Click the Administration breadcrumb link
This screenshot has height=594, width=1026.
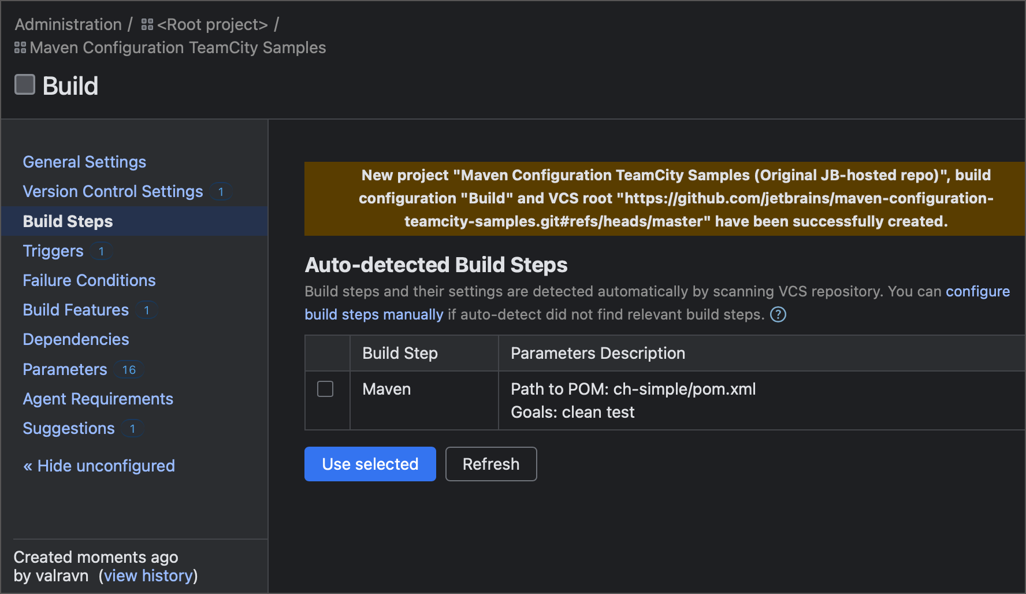(68, 24)
